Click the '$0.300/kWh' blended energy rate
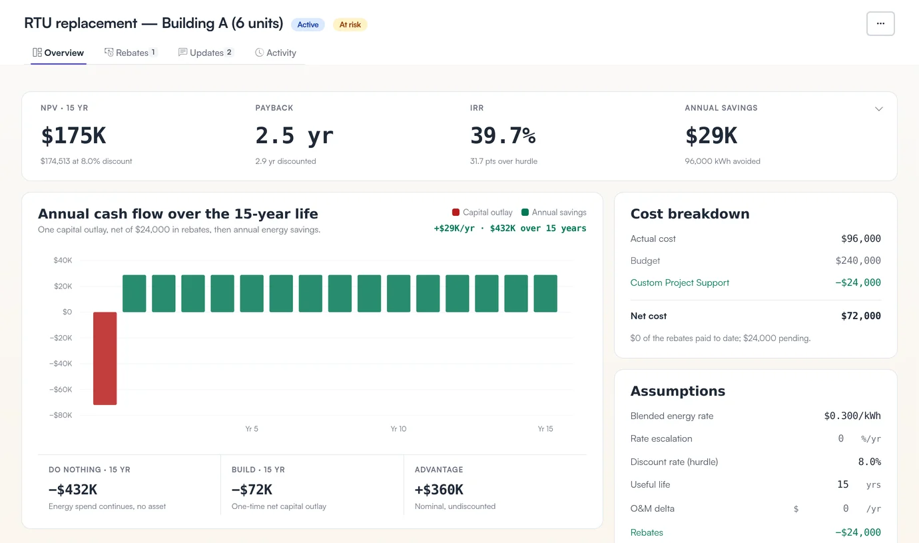The width and height of the screenshot is (919, 543). [x=852, y=416]
